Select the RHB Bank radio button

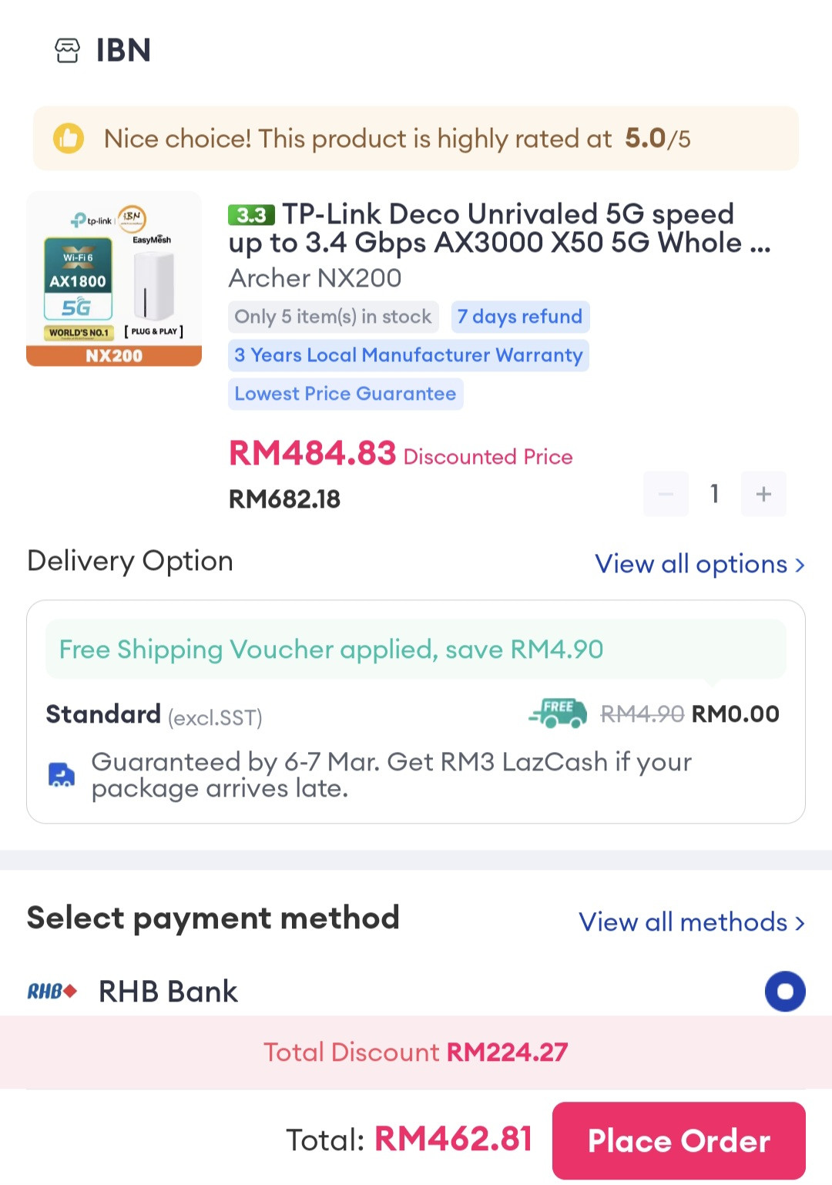coord(784,991)
